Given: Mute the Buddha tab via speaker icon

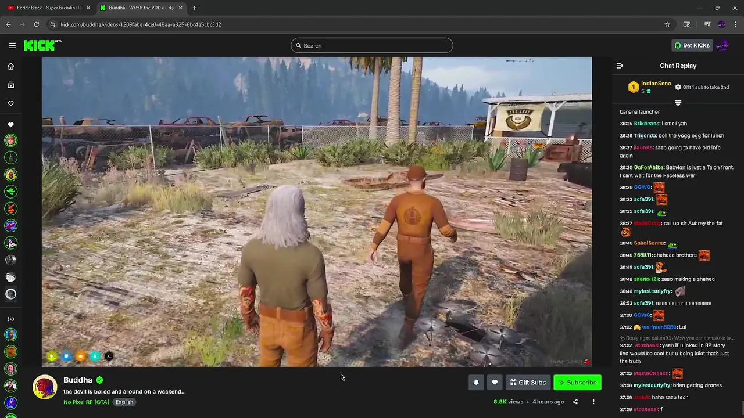Looking at the screenshot, I should 171,8.
